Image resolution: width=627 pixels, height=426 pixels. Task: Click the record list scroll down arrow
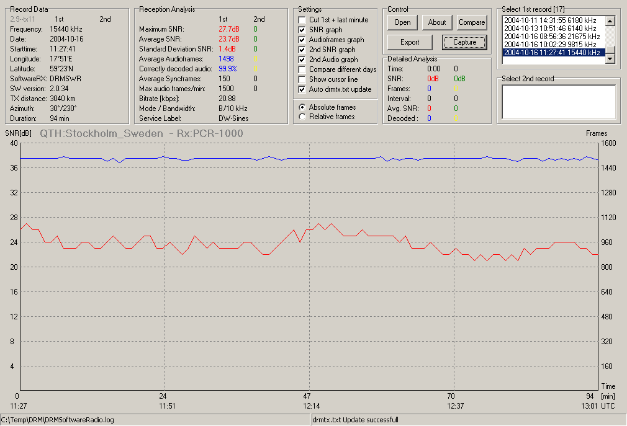point(610,59)
